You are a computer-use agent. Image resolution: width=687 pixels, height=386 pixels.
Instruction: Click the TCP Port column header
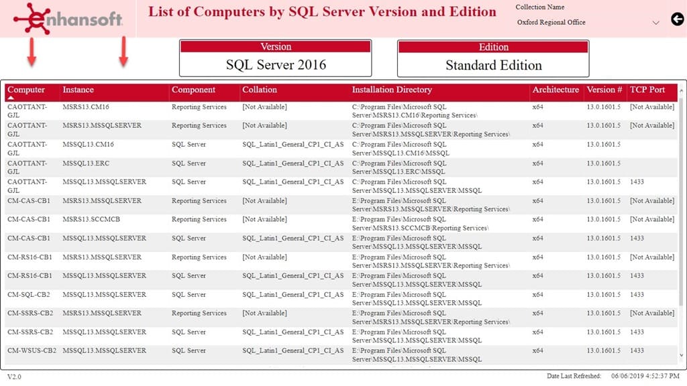point(647,90)
